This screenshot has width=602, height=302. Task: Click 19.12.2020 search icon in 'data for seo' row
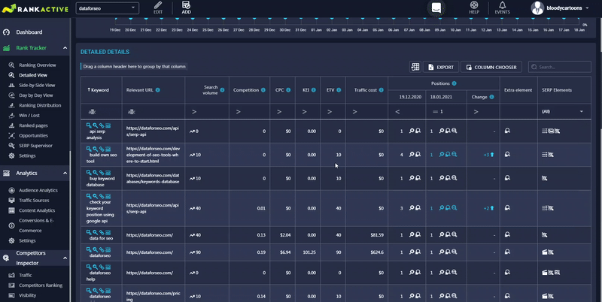pyautogui.click(x=412, y=234)
